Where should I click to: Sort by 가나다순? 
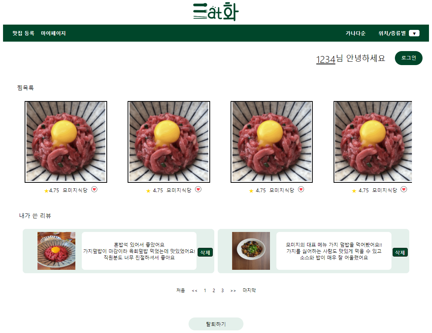coord(356,33)
